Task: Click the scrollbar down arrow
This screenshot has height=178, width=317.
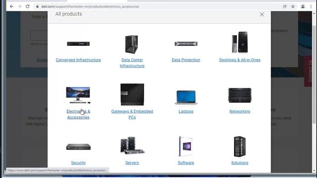Action: [314, 171]
